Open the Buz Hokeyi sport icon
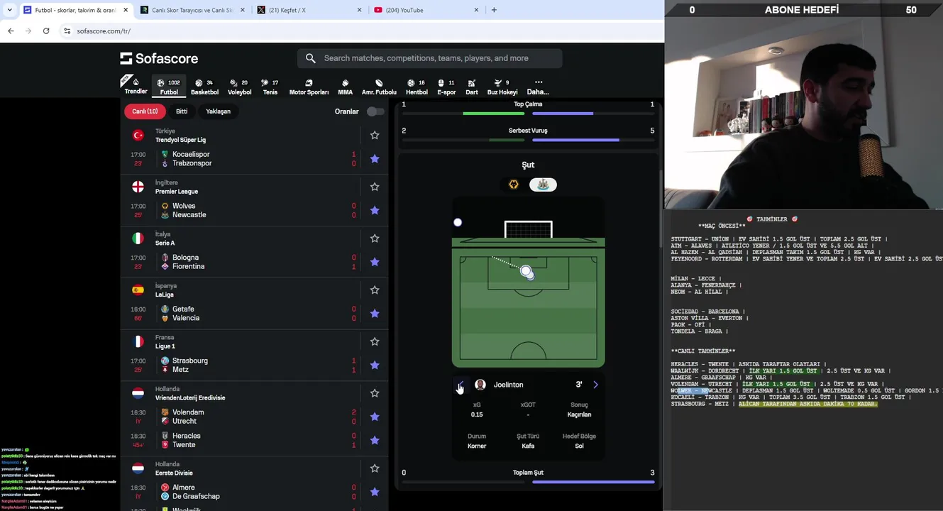The image size is (943, 511). coord(502,87)
